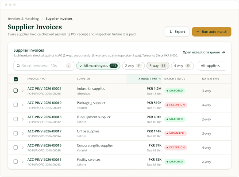Click the Matched badge for Facility services

tap(175, 162)
